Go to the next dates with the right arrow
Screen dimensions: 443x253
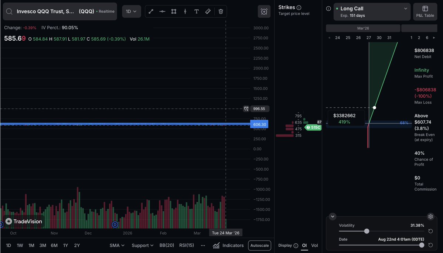(434, 38)
